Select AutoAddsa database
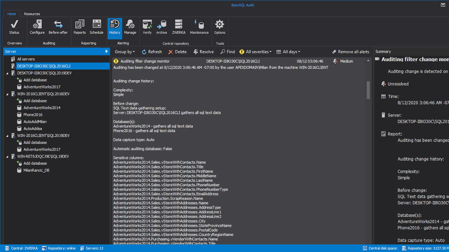The width and height of the screenshot is (449, 252). point(33,128)
